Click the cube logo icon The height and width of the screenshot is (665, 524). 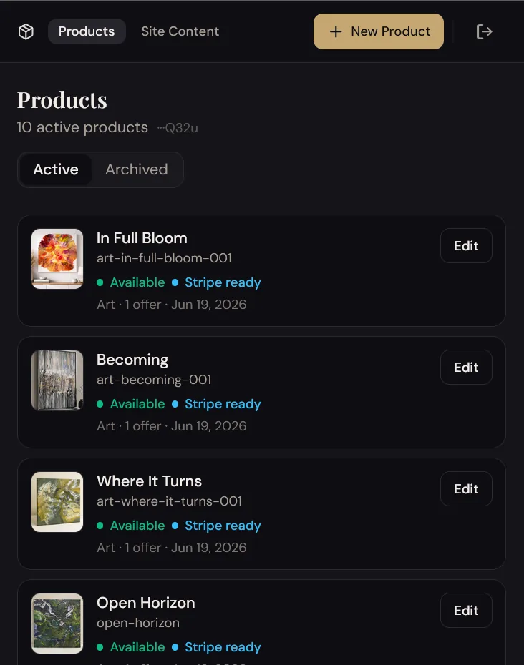[x=26, y=31]
